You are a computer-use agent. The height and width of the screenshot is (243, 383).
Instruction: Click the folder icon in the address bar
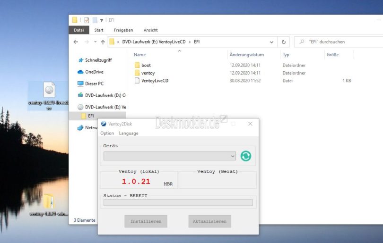point(112,42)
